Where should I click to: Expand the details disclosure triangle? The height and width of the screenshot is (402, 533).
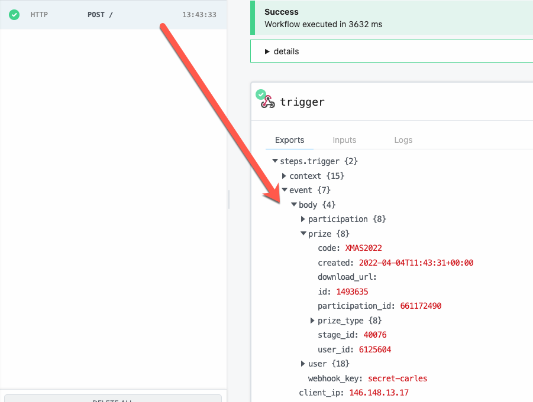click(267, 51)
